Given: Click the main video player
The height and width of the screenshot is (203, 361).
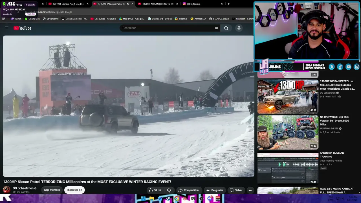Looking at the screenshot, I should coord(129,106).
